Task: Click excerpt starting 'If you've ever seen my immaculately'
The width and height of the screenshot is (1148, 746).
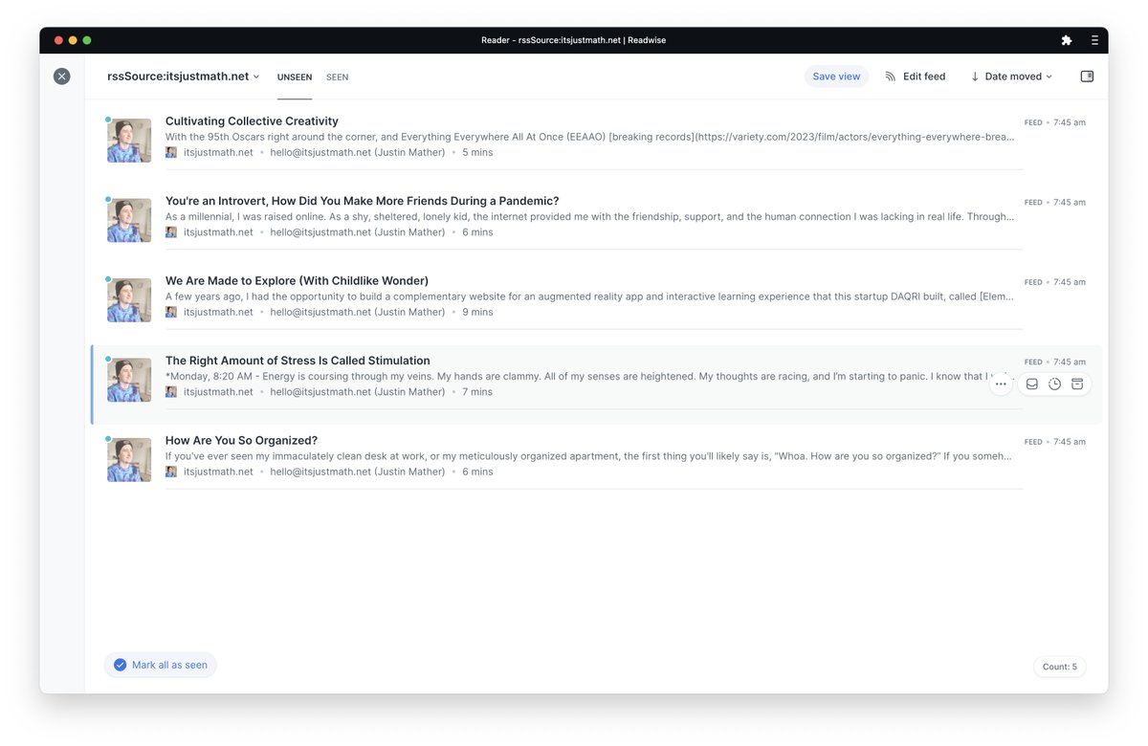Action: [x=590, y=456]
